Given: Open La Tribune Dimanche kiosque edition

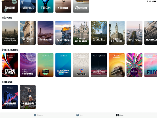Looking at the screenshot, I should (28, 97).
